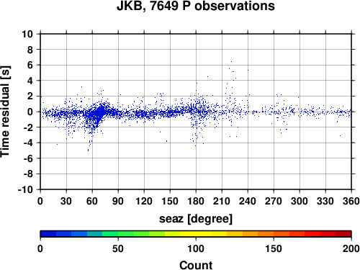Click the x-axis tick label 60
Screen dimensions: 360x270
coord(92,201)
